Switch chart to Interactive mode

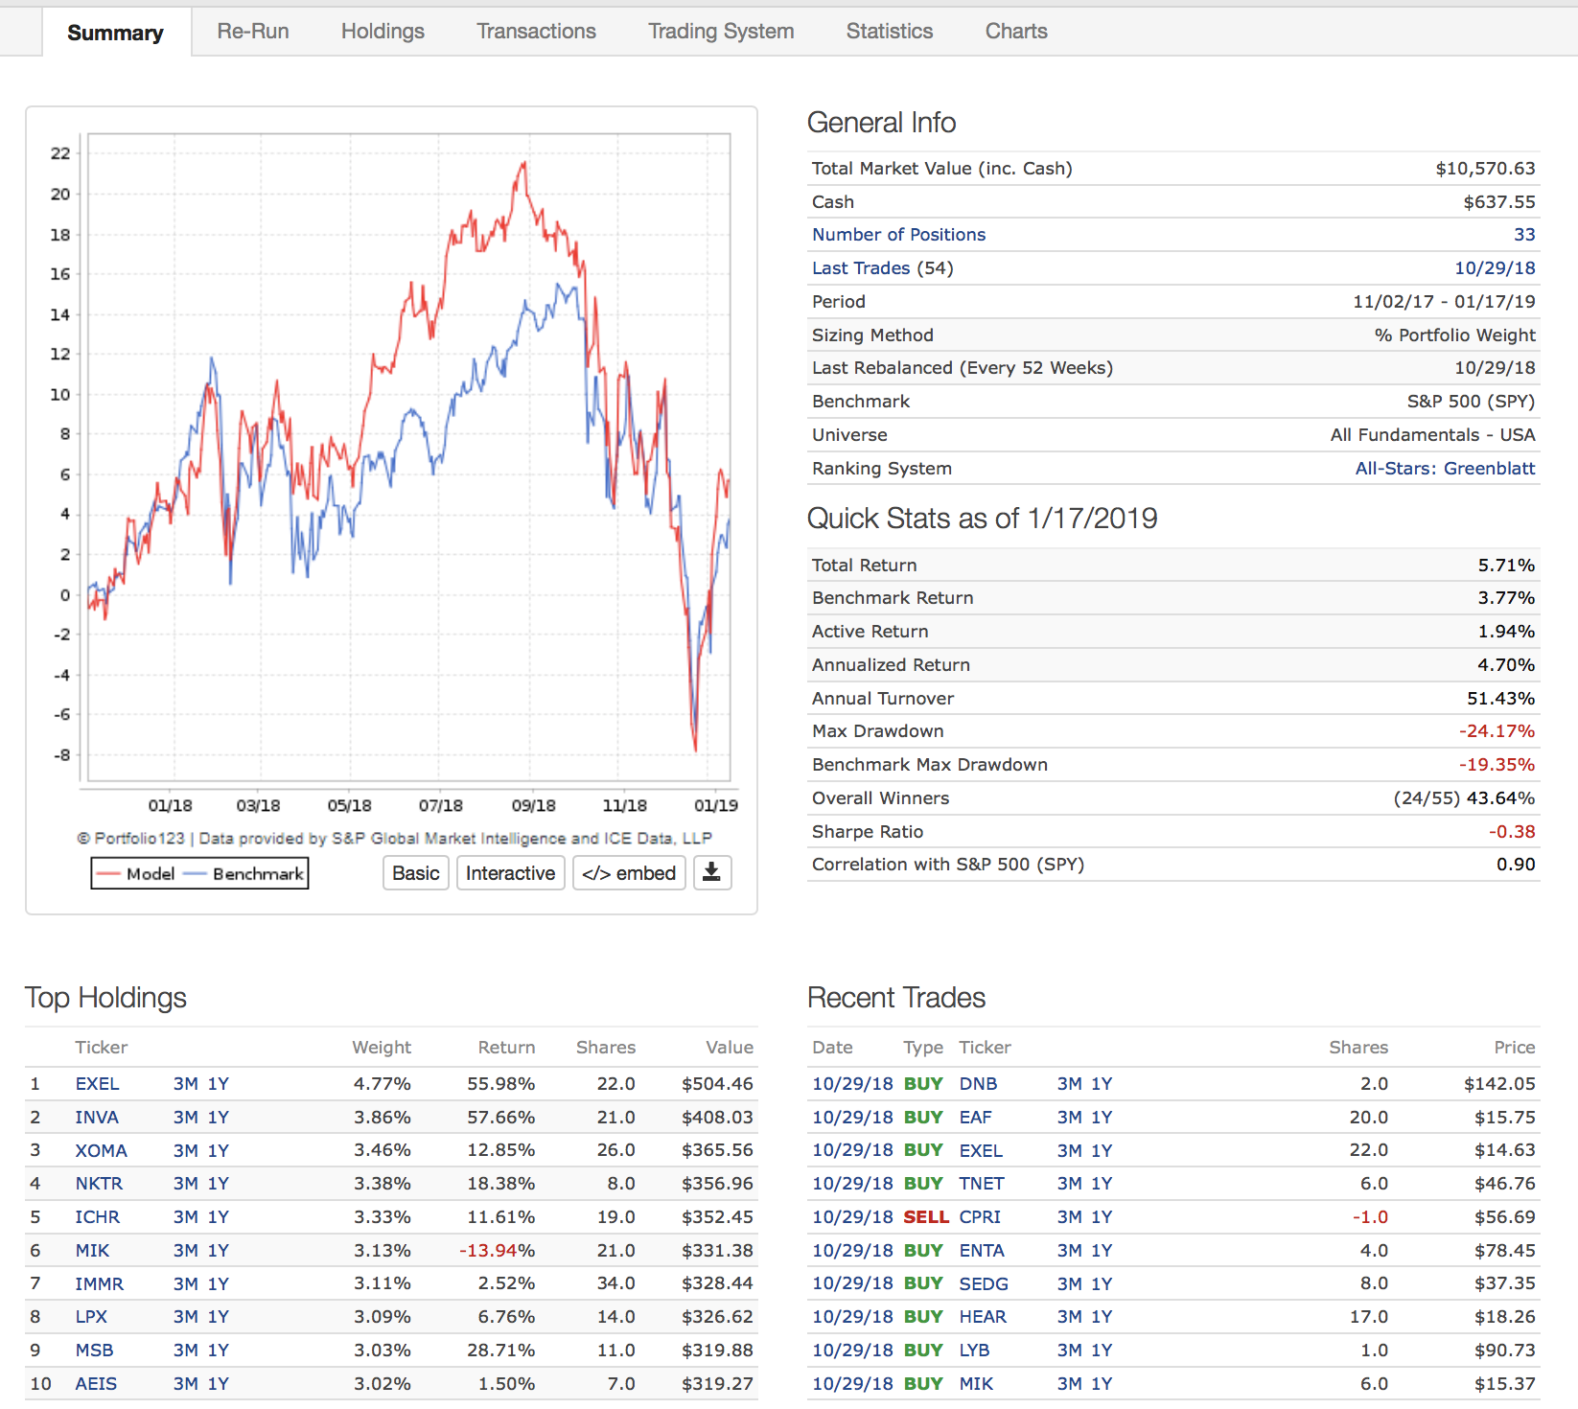coord(510,872)
